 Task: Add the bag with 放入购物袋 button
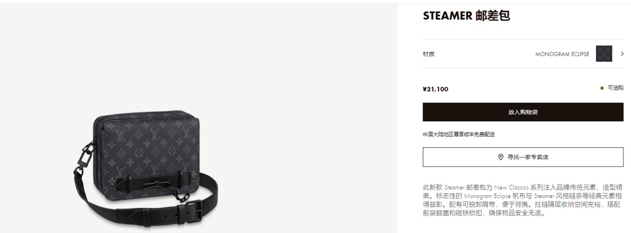pos(523,112)
